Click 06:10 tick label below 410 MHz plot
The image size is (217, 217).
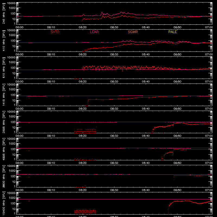click(51, 55)
